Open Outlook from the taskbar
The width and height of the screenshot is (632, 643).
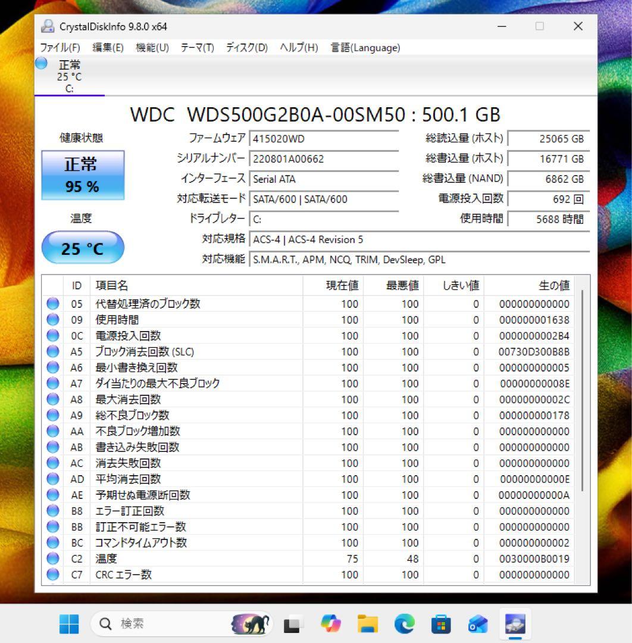[478, 624]
